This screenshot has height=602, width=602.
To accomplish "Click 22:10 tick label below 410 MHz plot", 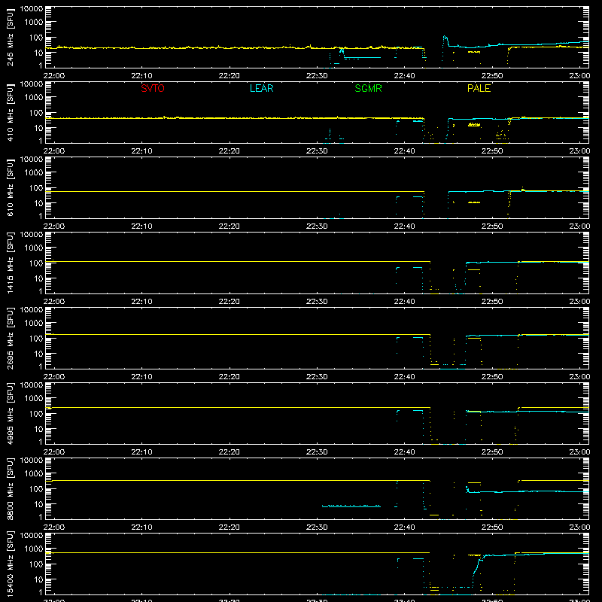I will (x=141, y=151).
